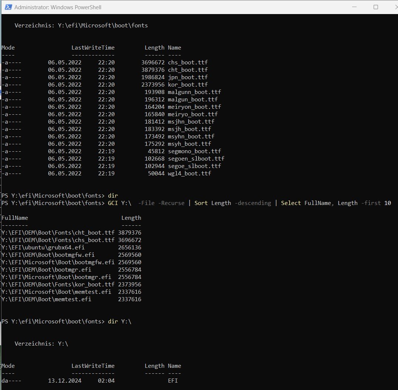Click file name kor_boot.ttf in the directory listing
Image resolution: width=398 pixels, height=390 pixels.
[x=188, y=85]
